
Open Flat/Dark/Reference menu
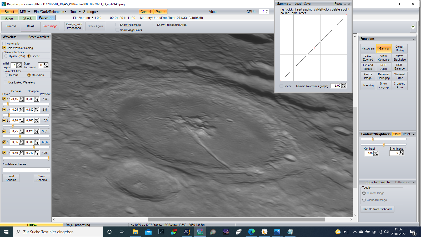coord(50,12)
